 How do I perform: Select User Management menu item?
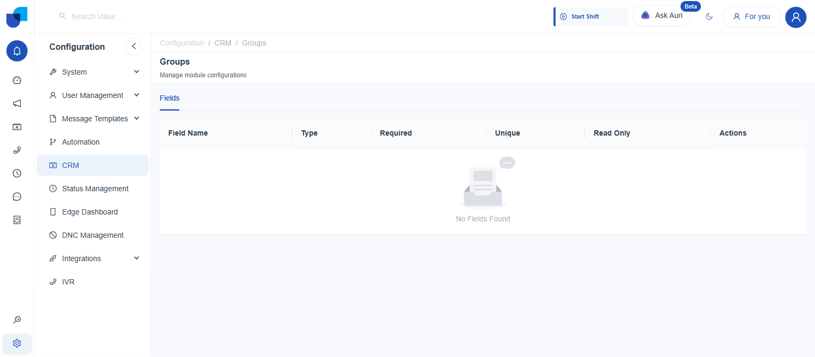click(92, 95)
